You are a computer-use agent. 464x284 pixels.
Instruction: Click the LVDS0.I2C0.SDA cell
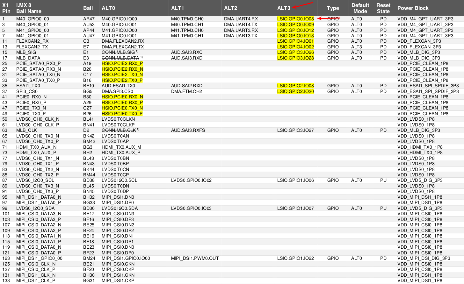point(120,208)
